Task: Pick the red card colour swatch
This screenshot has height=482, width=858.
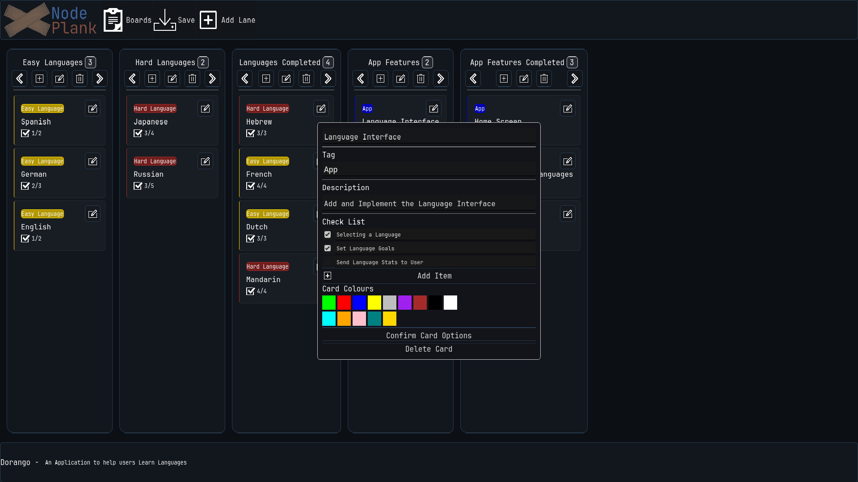Action: tap(344, 303)
